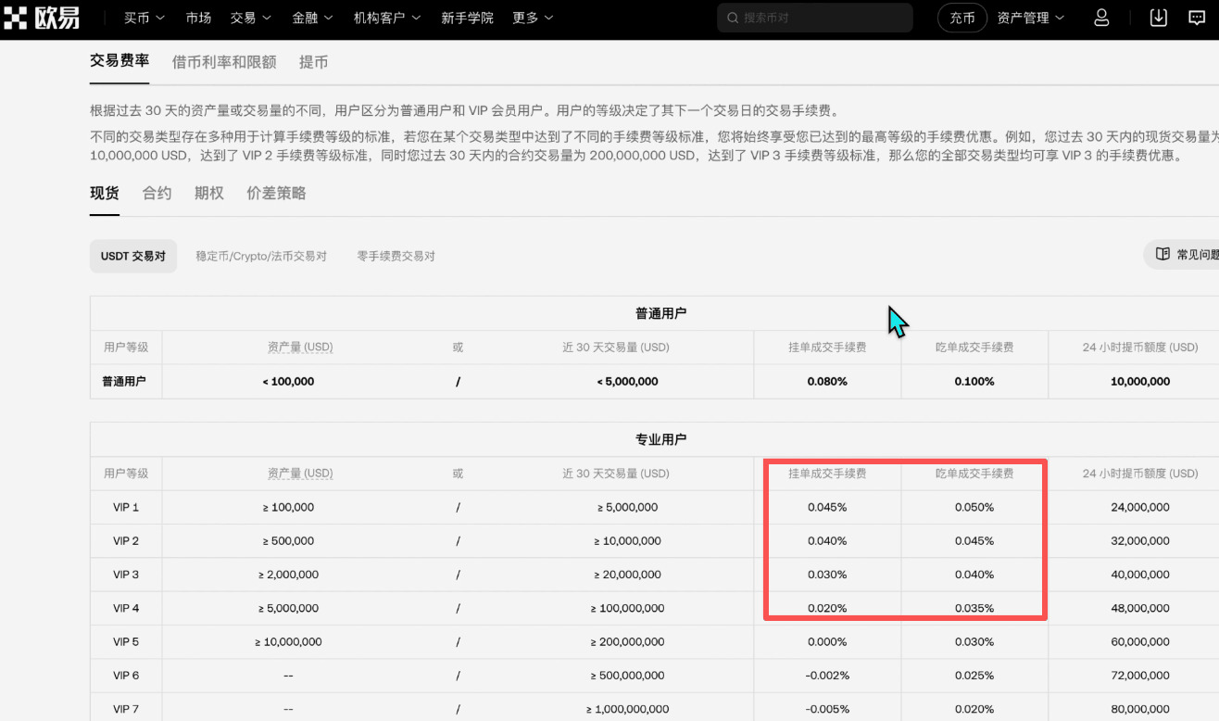Select the 稳定币/Crypto/法币交易对 filter
Image resolution: width=1219 pixels, height=721 pixels.
point(260,255)
